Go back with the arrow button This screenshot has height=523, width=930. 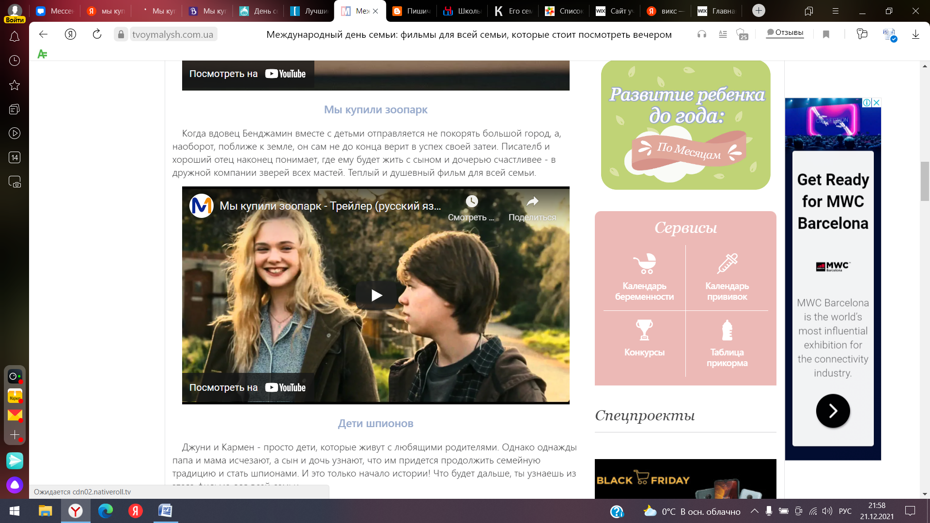pos(43,34)
